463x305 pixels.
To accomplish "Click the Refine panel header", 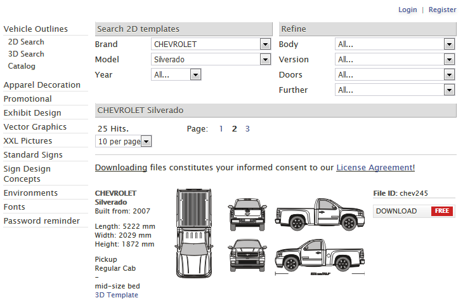I will click(x=368, y=29).
